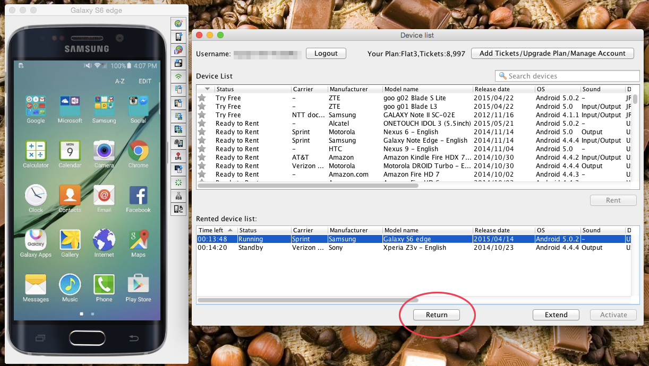Switch to the second app page dot
Screen dimensions: 649x366
coord(92,313)
